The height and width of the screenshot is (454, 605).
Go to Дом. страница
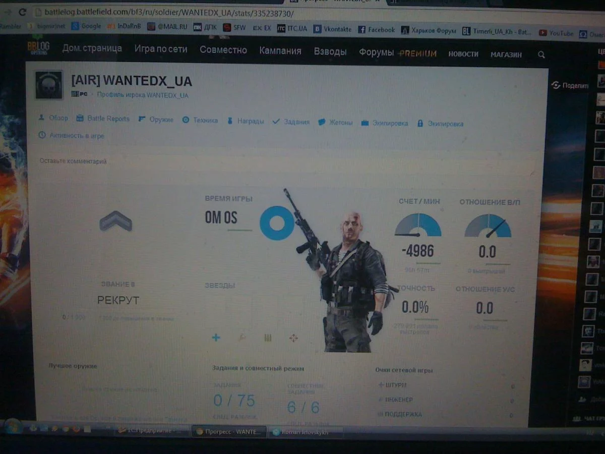92,48
